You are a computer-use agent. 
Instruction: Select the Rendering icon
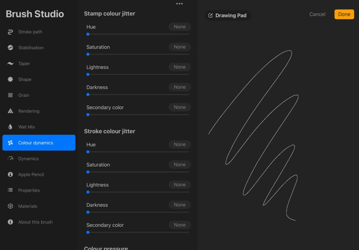point(10,111)
